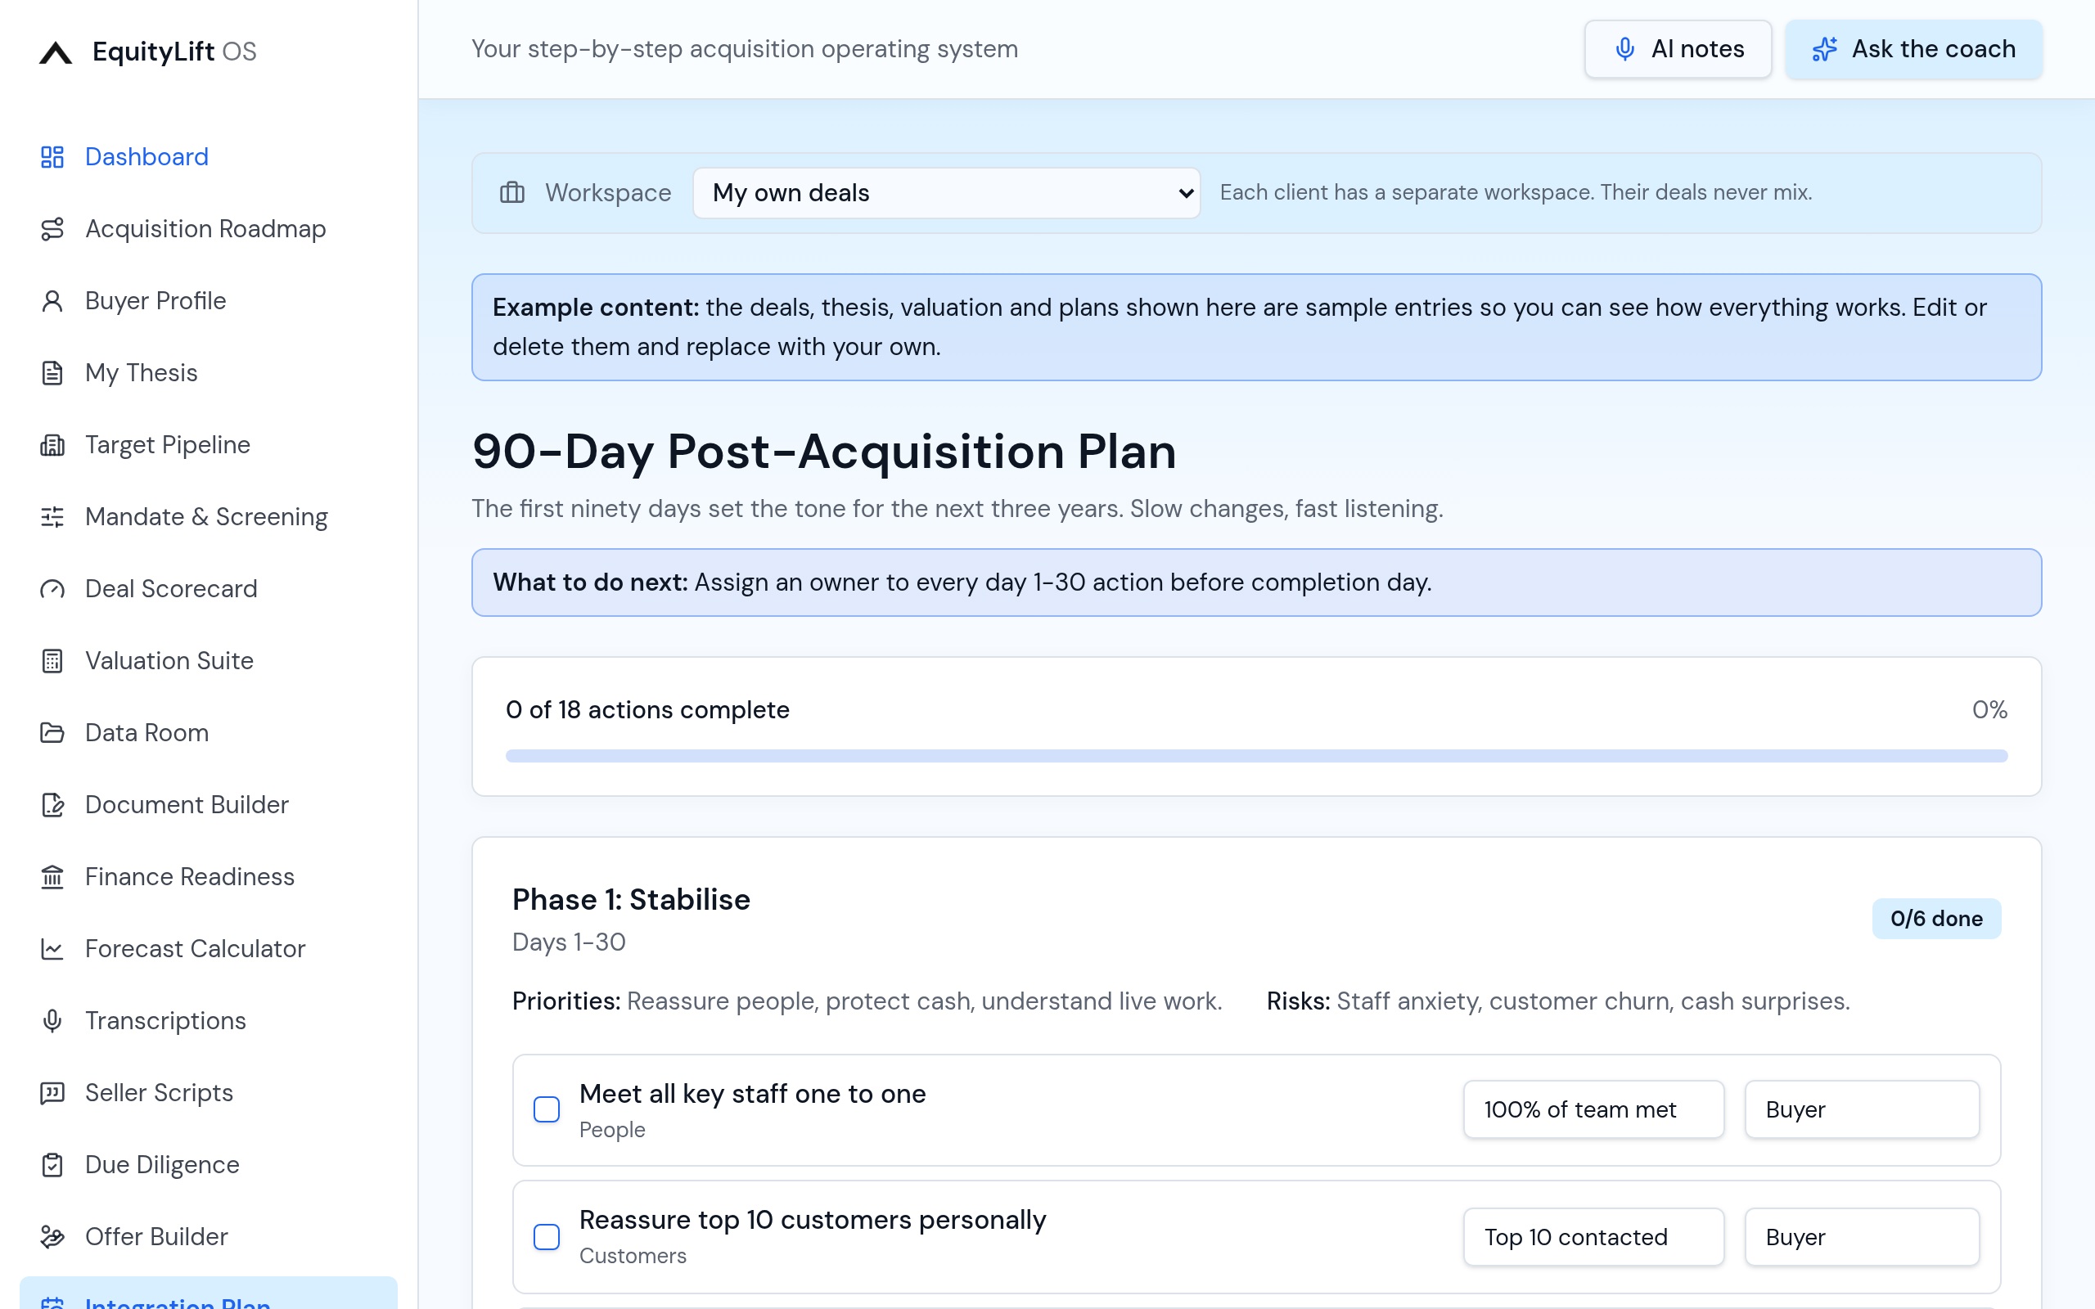Viewport: 2095px width, 1309px height.
Task: Go to Acquisition Roadmap in sidebar
Action: [x=209, y=228]
